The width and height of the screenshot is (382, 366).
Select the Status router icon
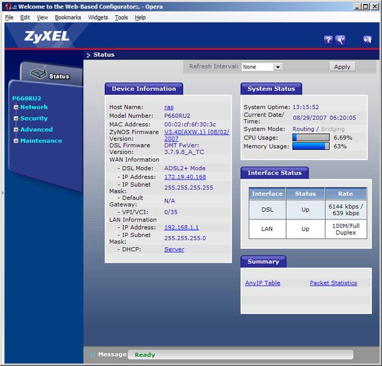click(39, 73)
